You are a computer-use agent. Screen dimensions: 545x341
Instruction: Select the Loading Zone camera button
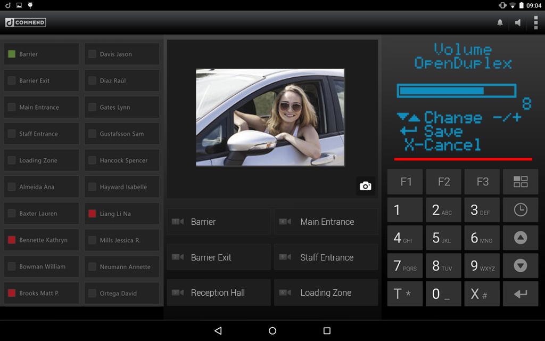point(326,293)
